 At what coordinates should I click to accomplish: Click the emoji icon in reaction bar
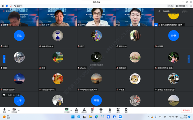[x=4, y=95]
